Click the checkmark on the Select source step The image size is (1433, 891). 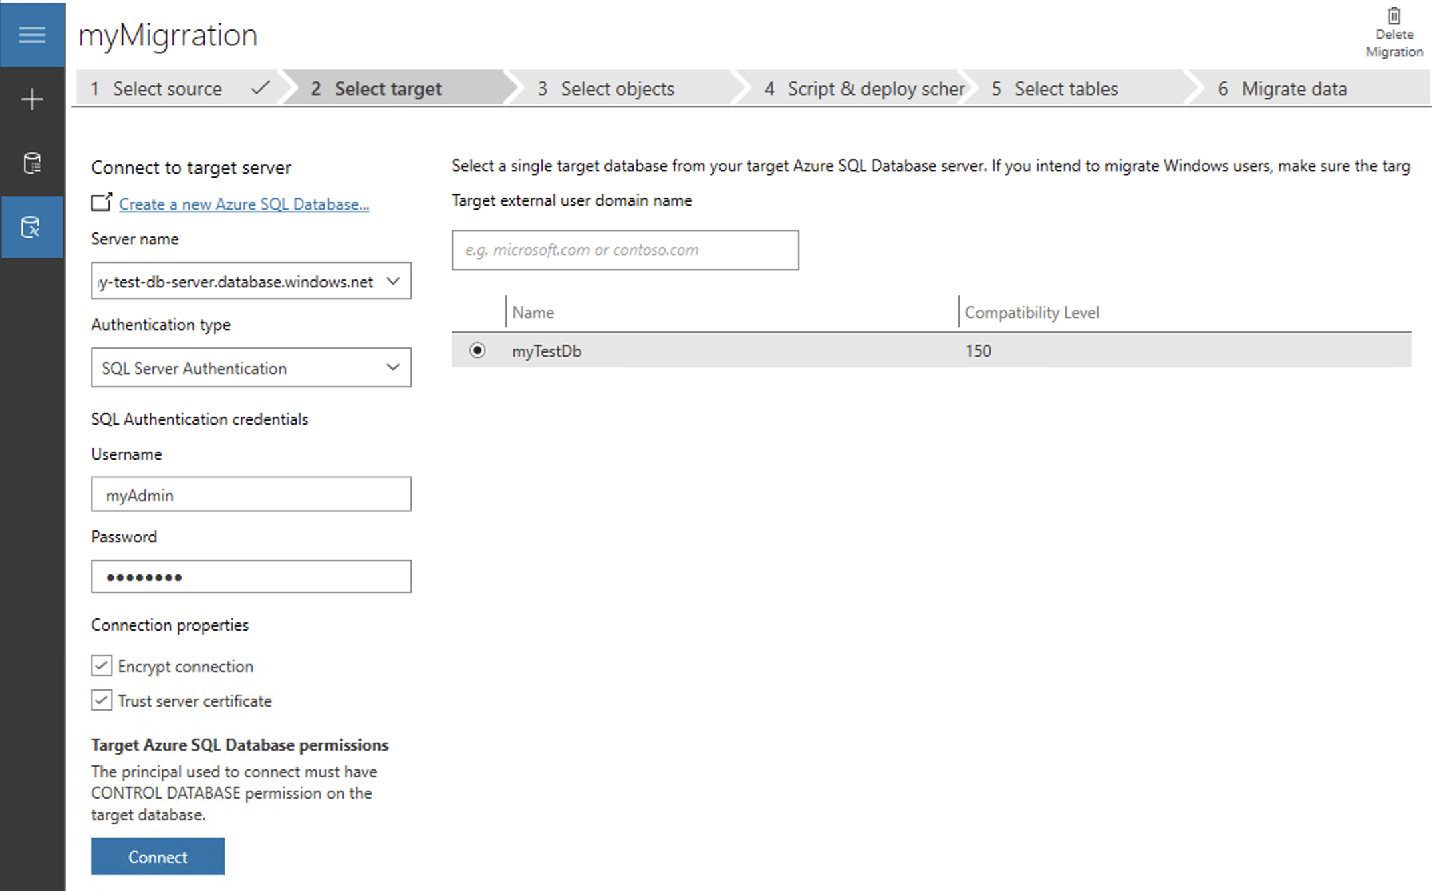pos(261,87)
